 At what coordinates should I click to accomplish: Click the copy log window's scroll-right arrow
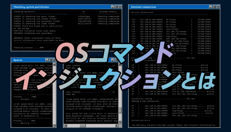116,126
